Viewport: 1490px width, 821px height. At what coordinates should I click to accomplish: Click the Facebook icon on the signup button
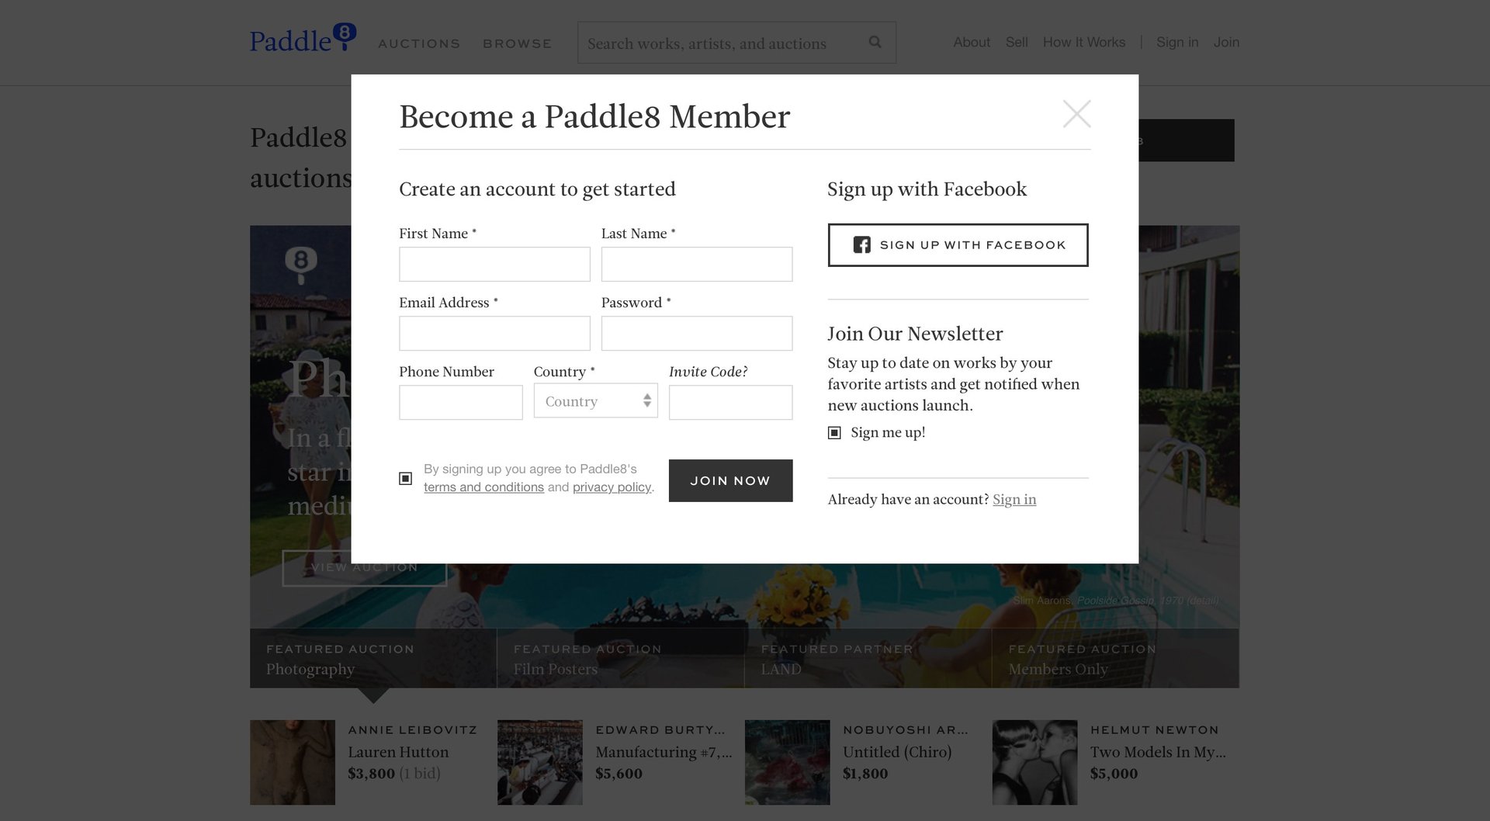(x=861, y=244)
